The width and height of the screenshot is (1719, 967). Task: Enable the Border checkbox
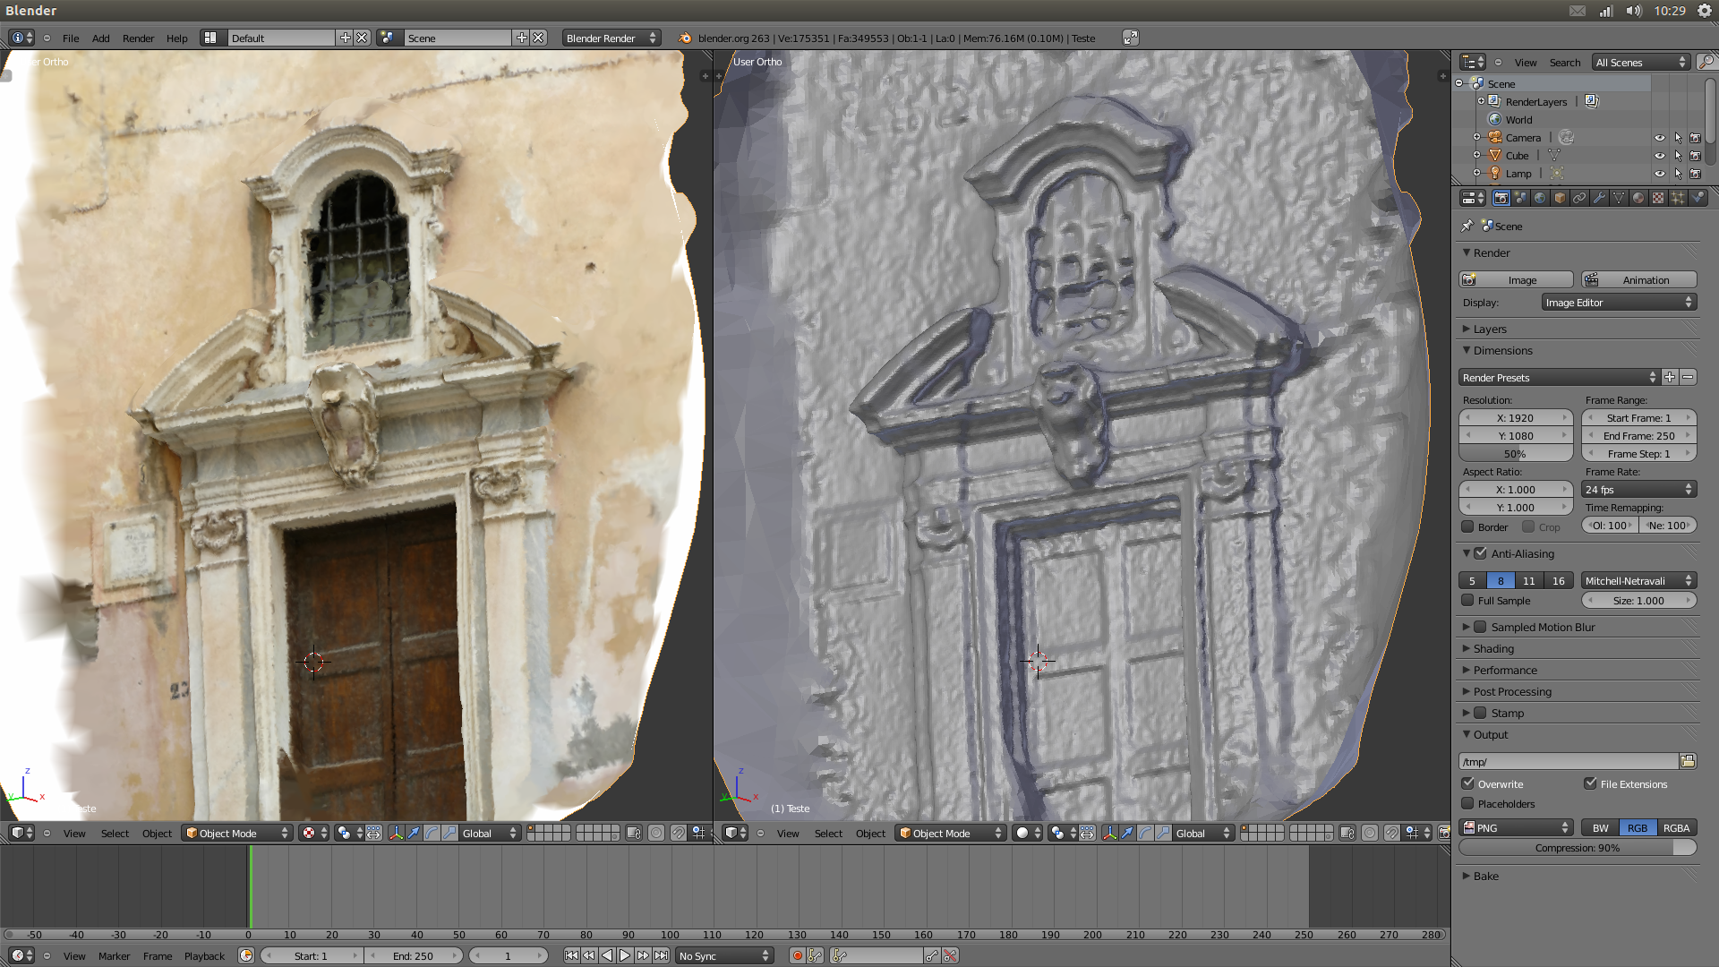pyautogui.click(x=1467, y=526)
